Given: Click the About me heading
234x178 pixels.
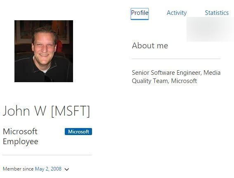Looking at the screenshot, I should [x=150, y=45].
